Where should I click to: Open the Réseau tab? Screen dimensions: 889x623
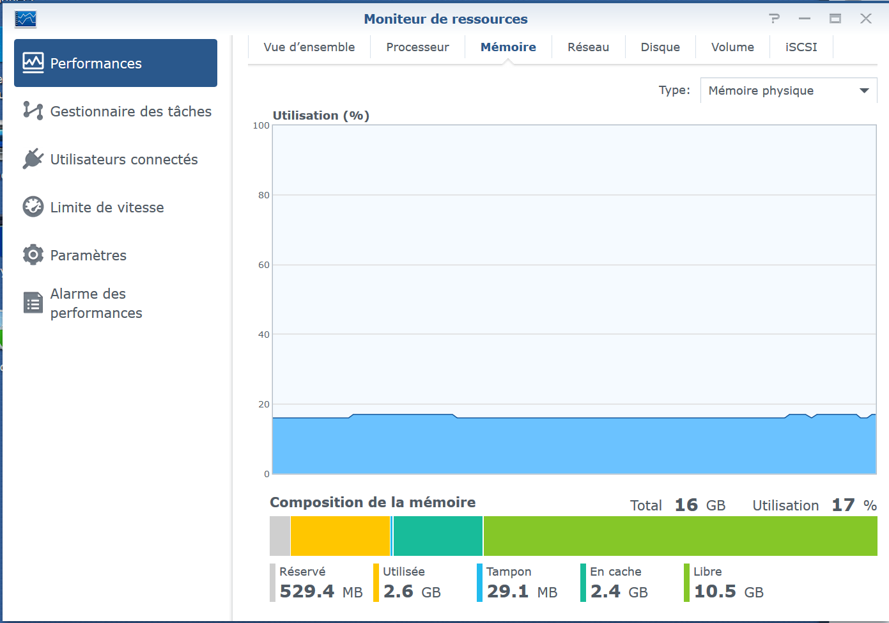point(588,47)
